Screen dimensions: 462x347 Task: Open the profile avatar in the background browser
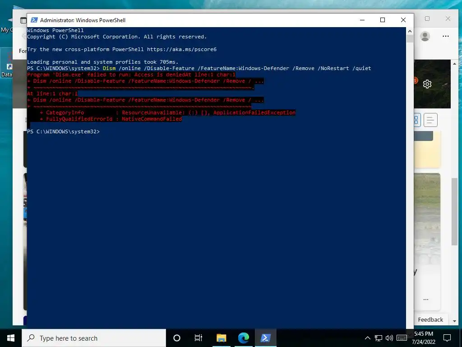tap(425, 36)
